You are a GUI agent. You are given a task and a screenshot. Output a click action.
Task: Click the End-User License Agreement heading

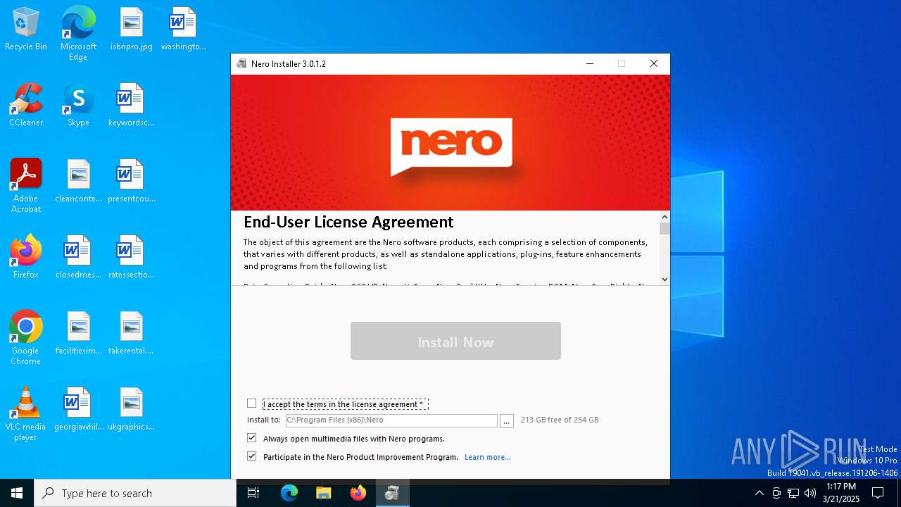click(x=348, y=222)
